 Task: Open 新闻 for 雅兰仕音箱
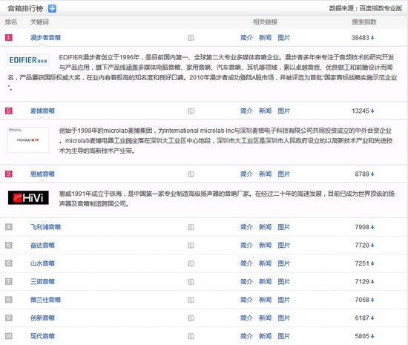(265, 300)
